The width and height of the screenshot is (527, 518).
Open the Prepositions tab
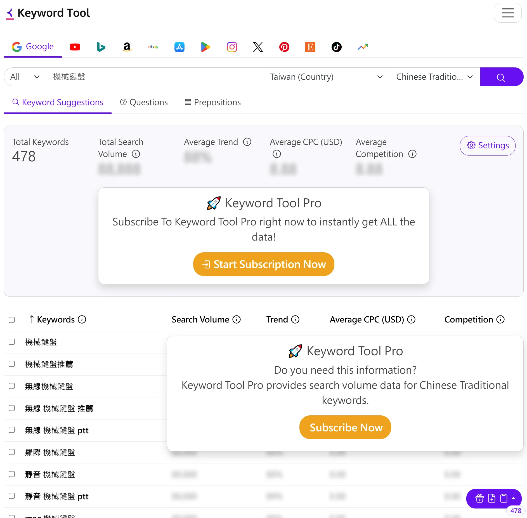pyautogui.click(x=213, y=102)
